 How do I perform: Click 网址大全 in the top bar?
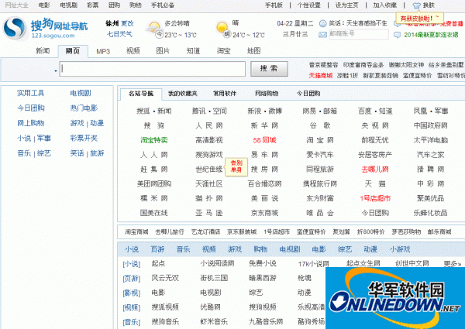(16, 5)
